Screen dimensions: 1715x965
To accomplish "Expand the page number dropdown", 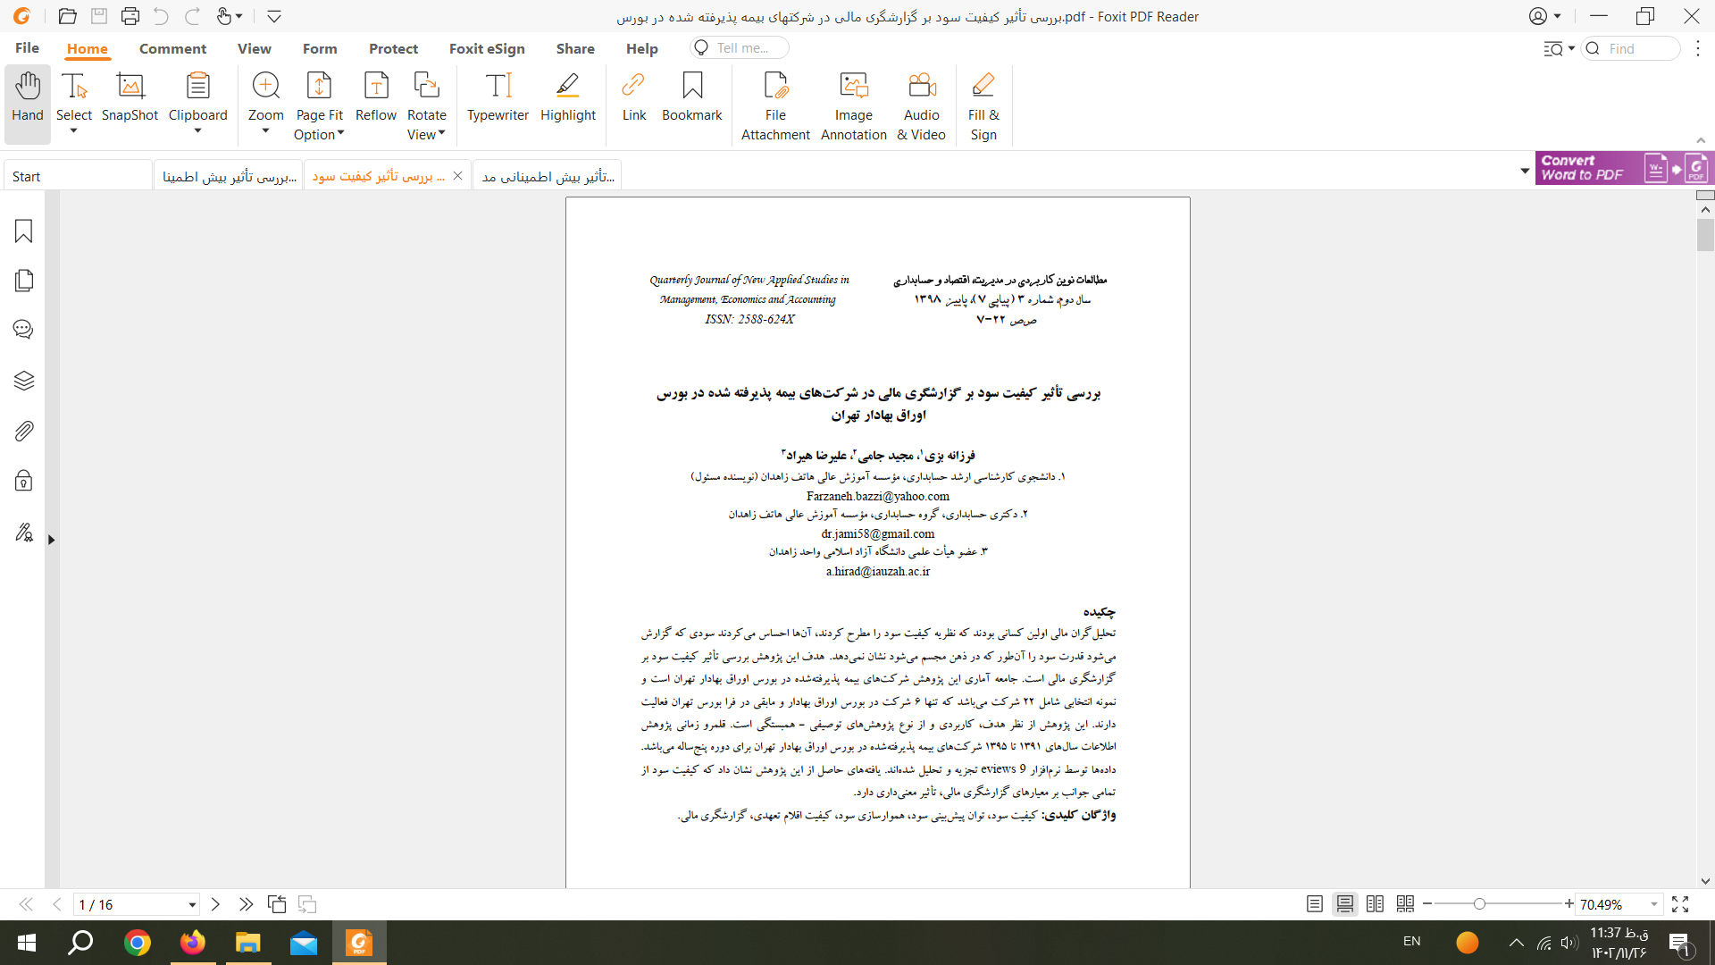I will [x=192, y=905].
